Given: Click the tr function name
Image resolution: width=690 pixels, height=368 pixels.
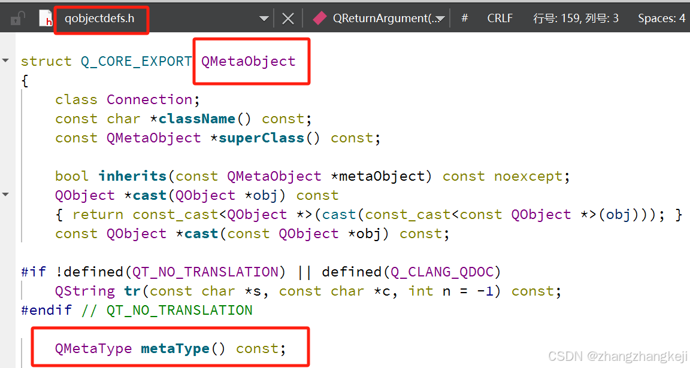Looking at the screenshot, I should (132, 291).
